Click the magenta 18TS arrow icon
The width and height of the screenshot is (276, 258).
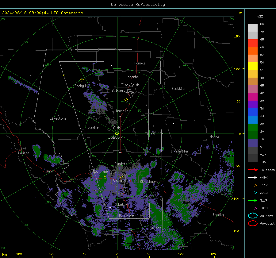pyautogui.click(x=253, y=208)
